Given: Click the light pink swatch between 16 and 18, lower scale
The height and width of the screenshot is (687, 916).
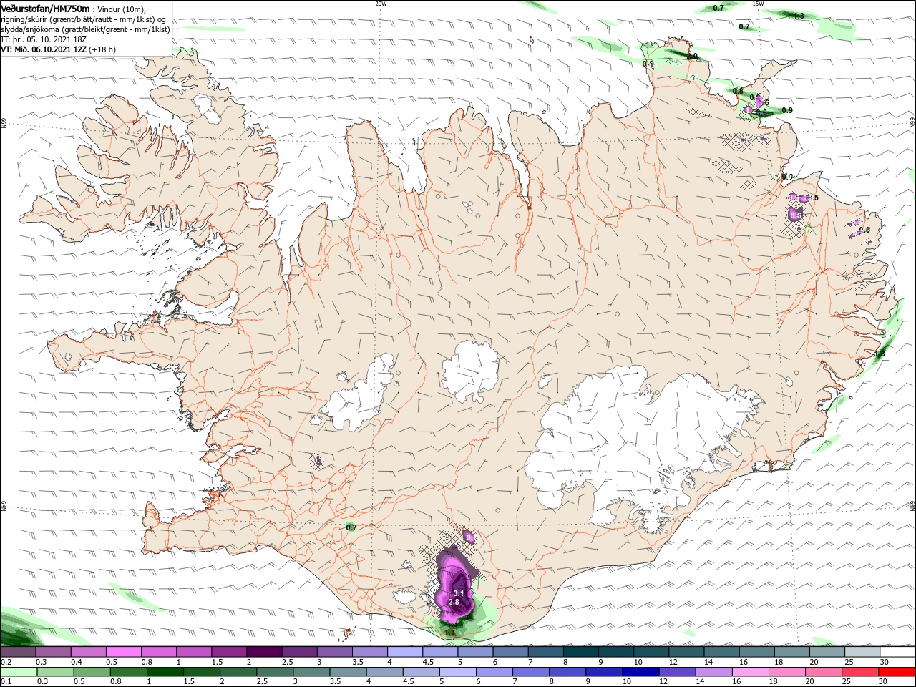Looking at the screenshot, I should click(x=750, y=672).
